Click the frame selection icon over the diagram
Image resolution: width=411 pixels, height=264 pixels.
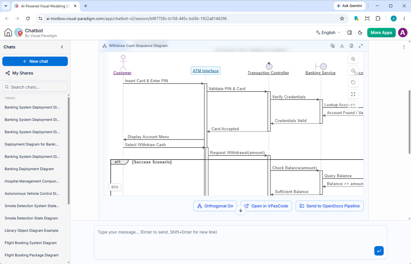tap(353, 106)
